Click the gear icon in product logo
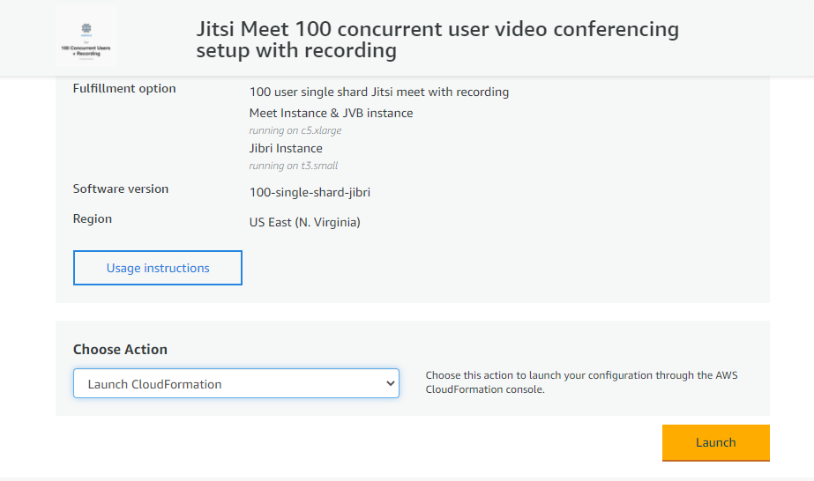 point(86,27)
